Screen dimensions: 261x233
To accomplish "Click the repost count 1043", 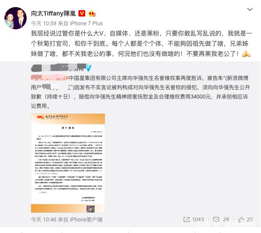I will [x=198, y=220].
